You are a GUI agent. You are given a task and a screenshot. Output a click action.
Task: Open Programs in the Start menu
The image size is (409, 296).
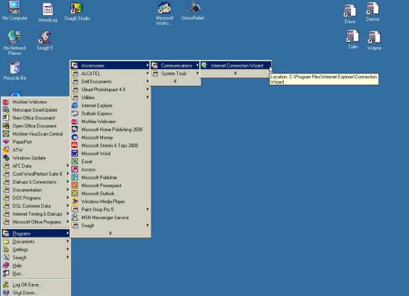click(36, 233)
